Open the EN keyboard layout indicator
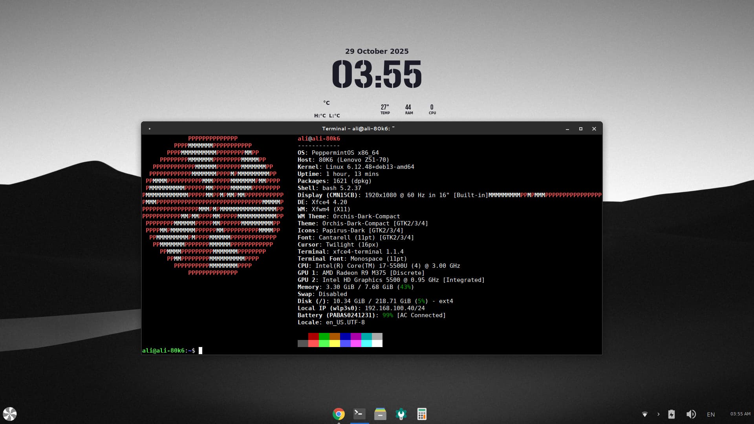The width and height of the screenshot is (754, 424). point(711,414)
